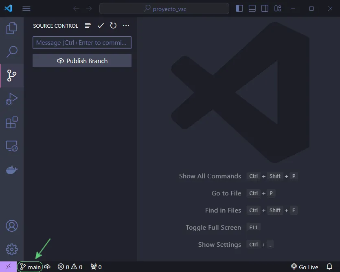Viewport: 340px width, 272px height.
Task: Click the Publish Branch button
Action: (x=82, y=61)
